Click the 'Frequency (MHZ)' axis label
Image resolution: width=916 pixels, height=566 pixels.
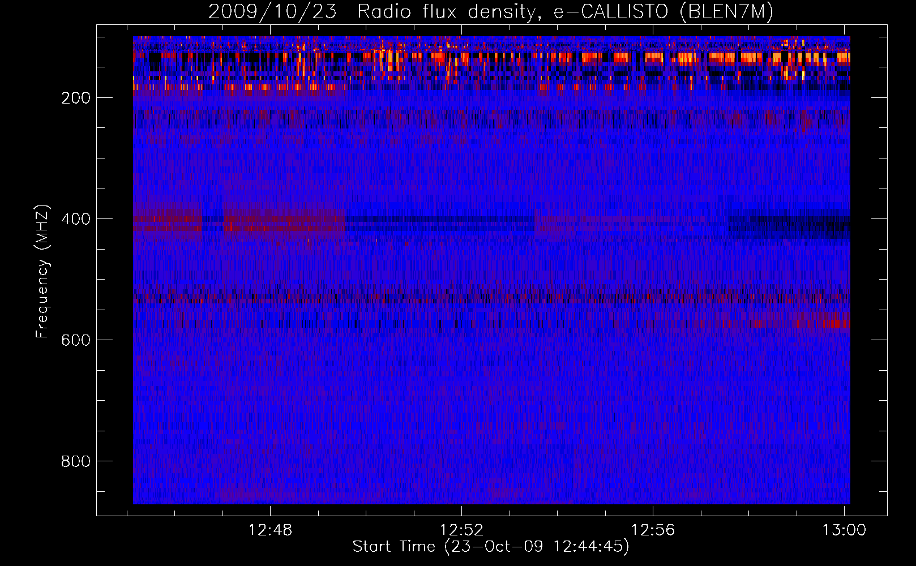pyautogui.click(x=42, y=272)
